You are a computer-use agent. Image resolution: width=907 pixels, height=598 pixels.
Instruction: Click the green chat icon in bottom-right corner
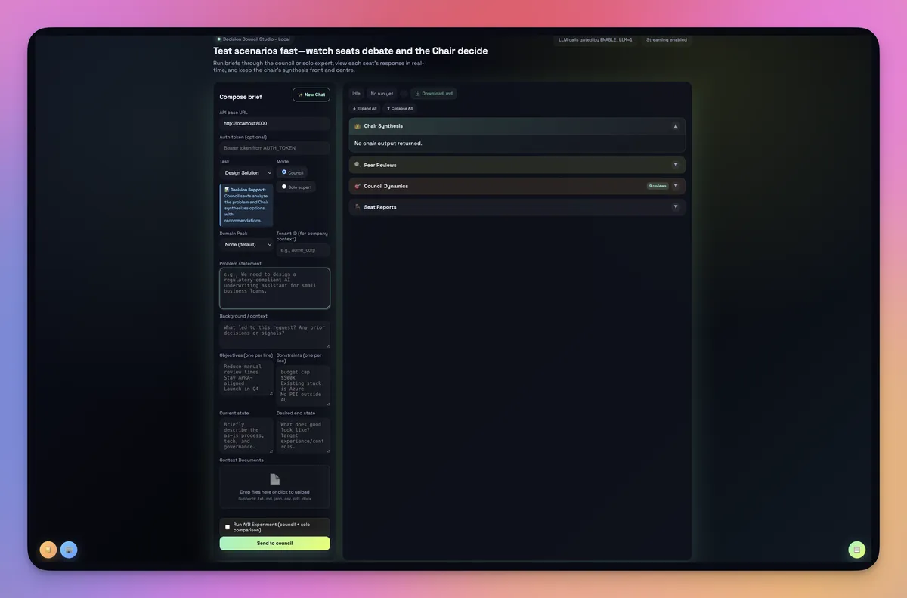(x=856, y=550)
